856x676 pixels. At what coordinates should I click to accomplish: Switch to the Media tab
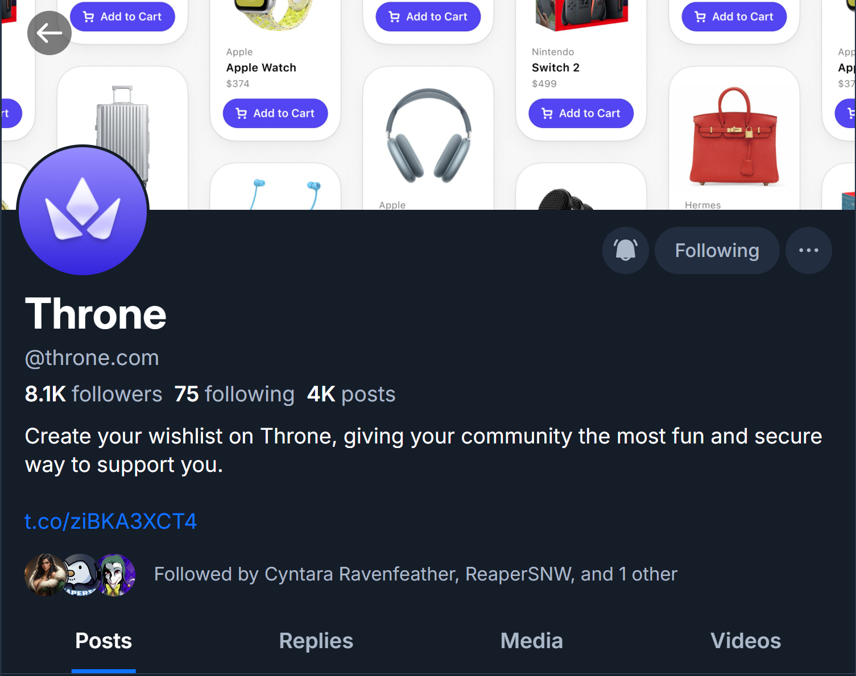point(531,641)
